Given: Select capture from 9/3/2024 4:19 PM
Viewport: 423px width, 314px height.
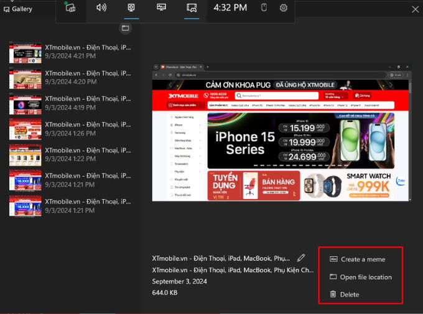Looking at the screenshot, I should (70, 103).
